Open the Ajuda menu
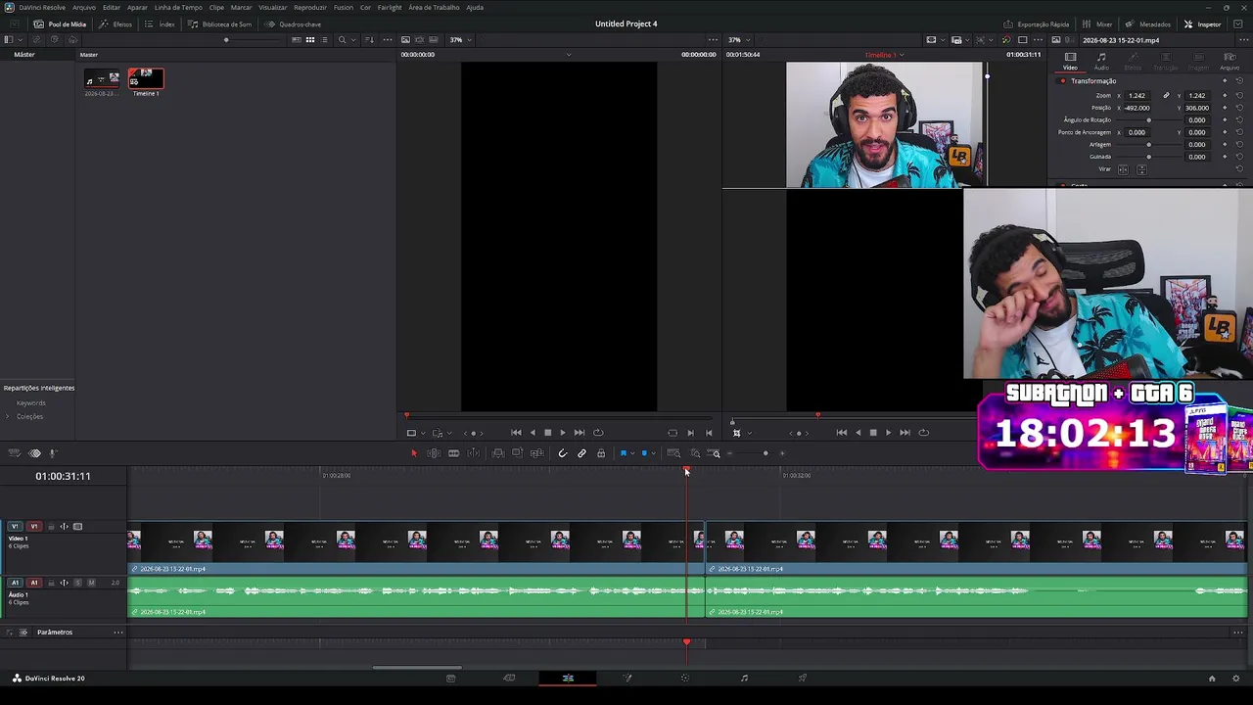 point(475,7)
